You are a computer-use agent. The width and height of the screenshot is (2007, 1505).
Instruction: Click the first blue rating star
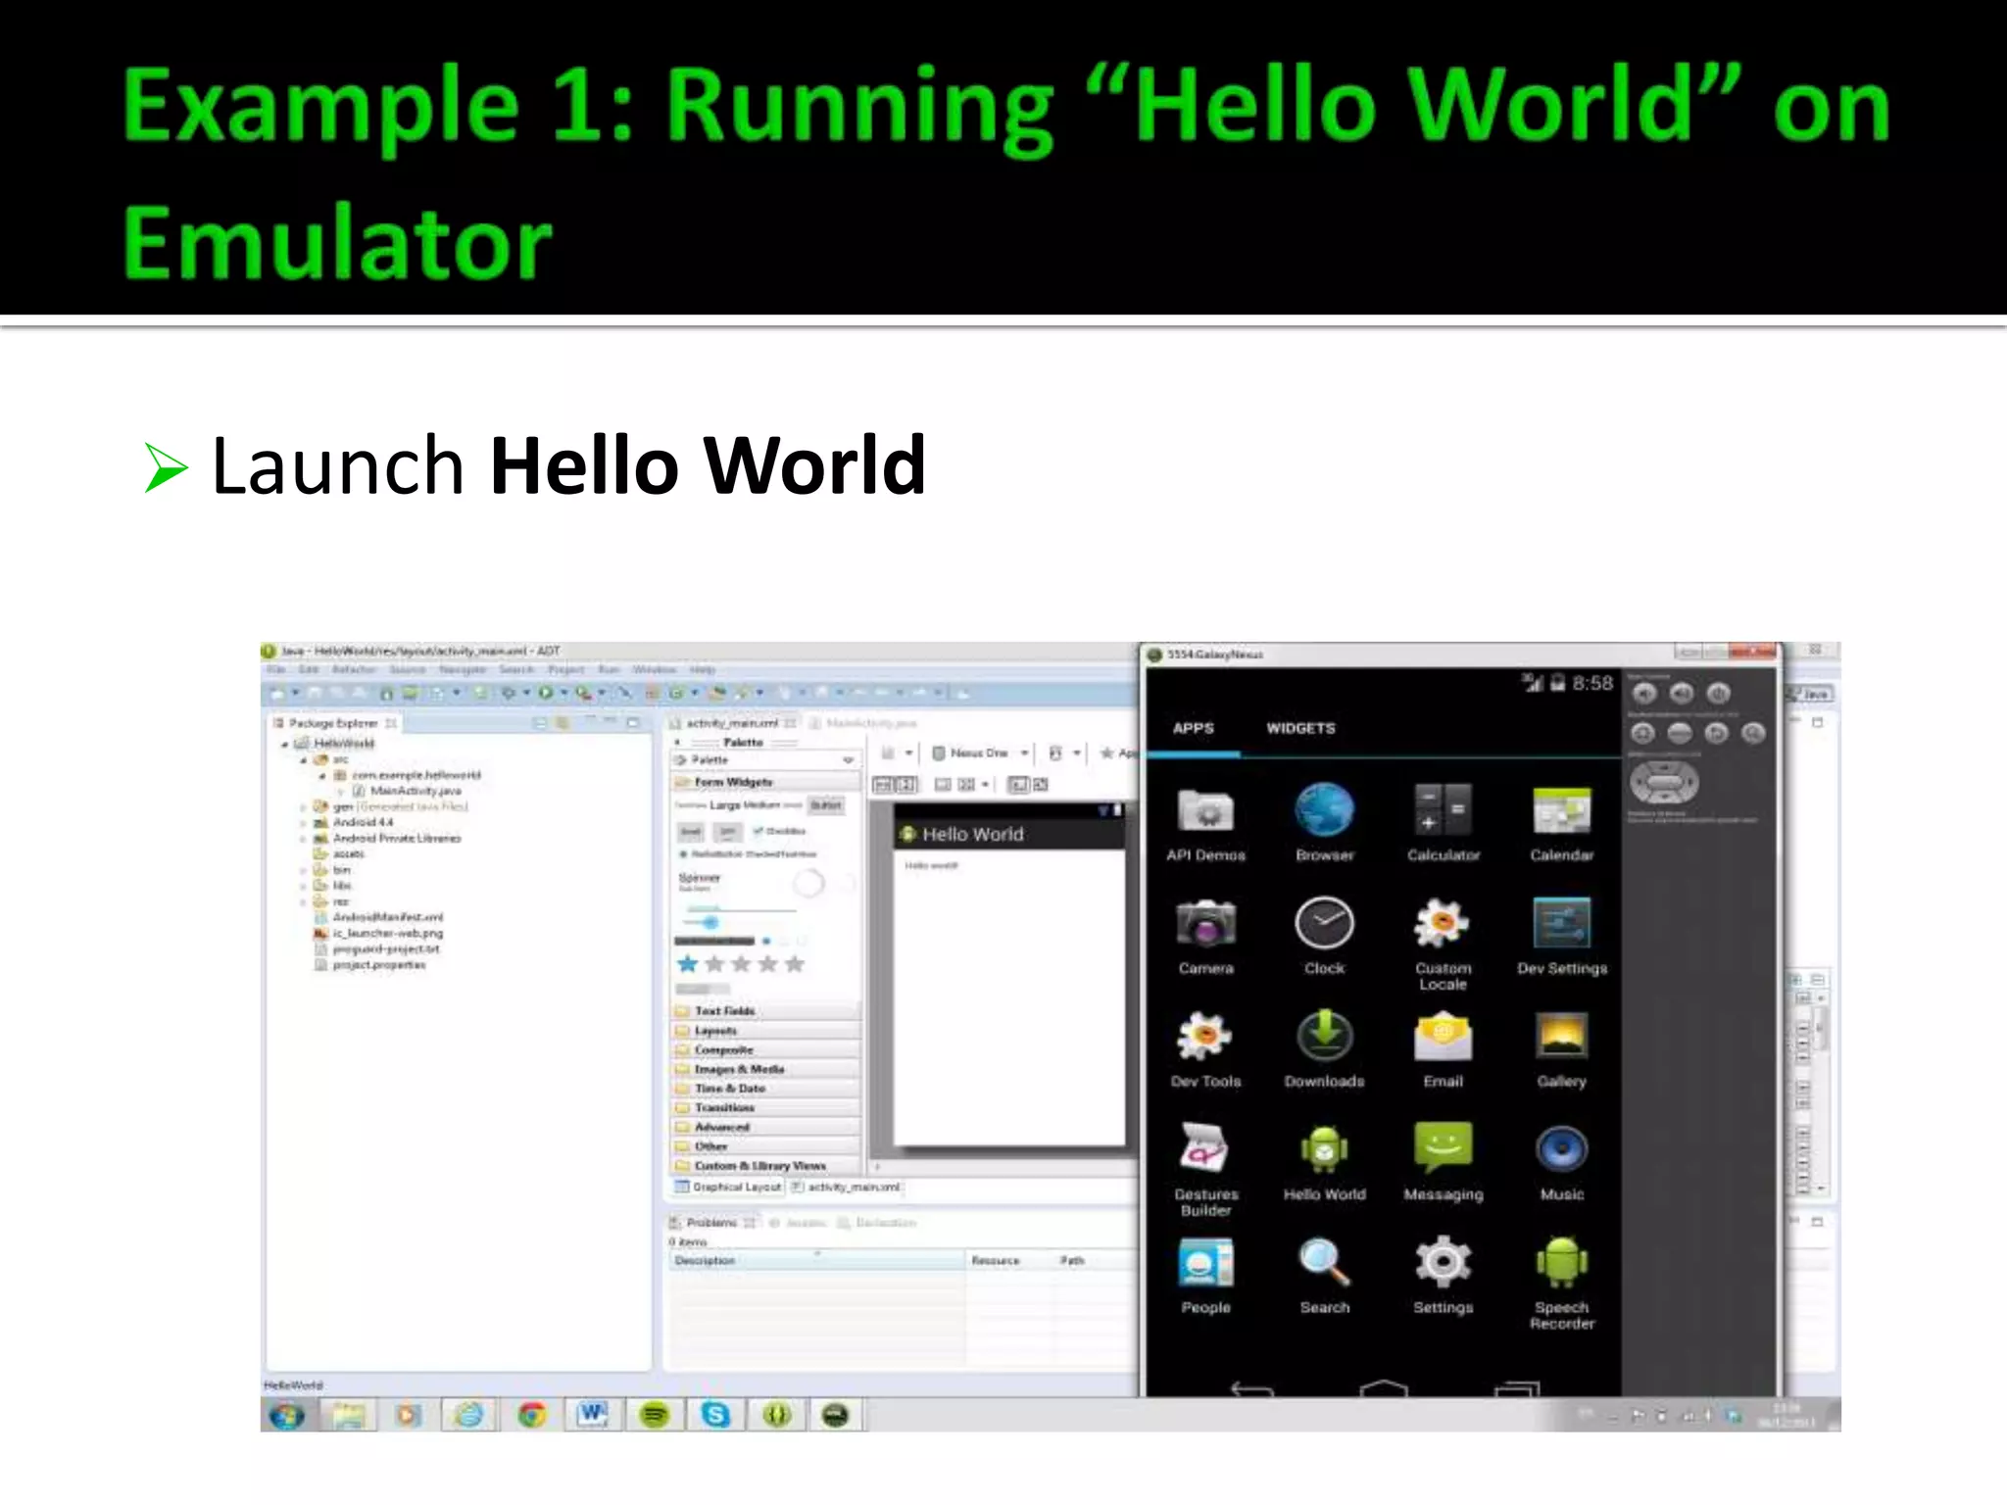click(x=688, y=964)
